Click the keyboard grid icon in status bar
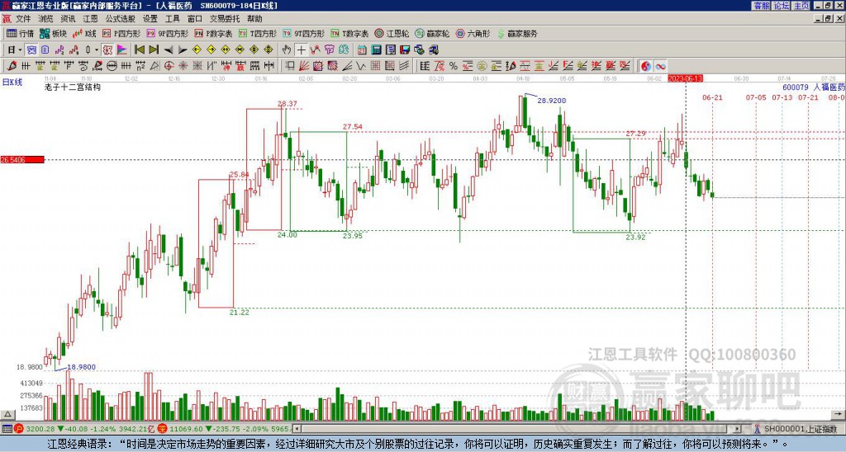Image resolution: width=846 pixels, height=452 pixels. [x=7, y=429]
